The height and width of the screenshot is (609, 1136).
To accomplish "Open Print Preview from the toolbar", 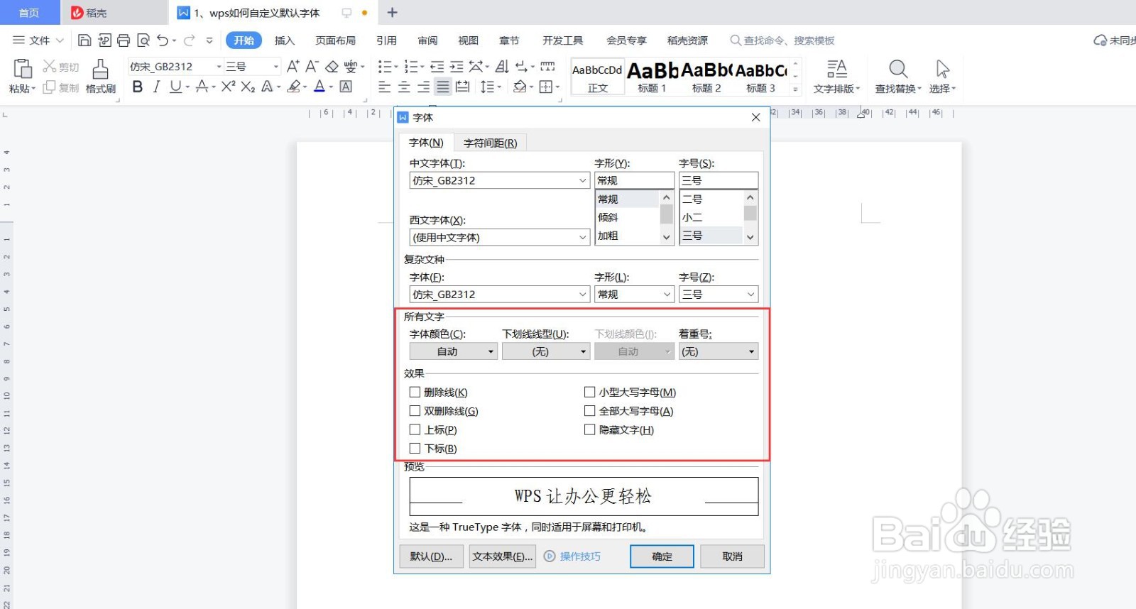I will [x=143, y=40].
